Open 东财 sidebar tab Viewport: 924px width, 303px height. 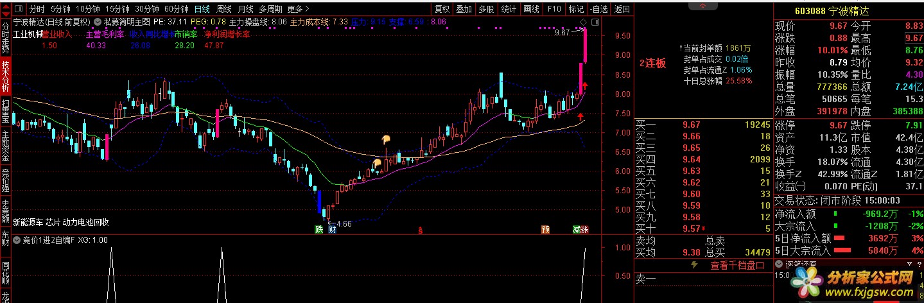click(5, 238)
